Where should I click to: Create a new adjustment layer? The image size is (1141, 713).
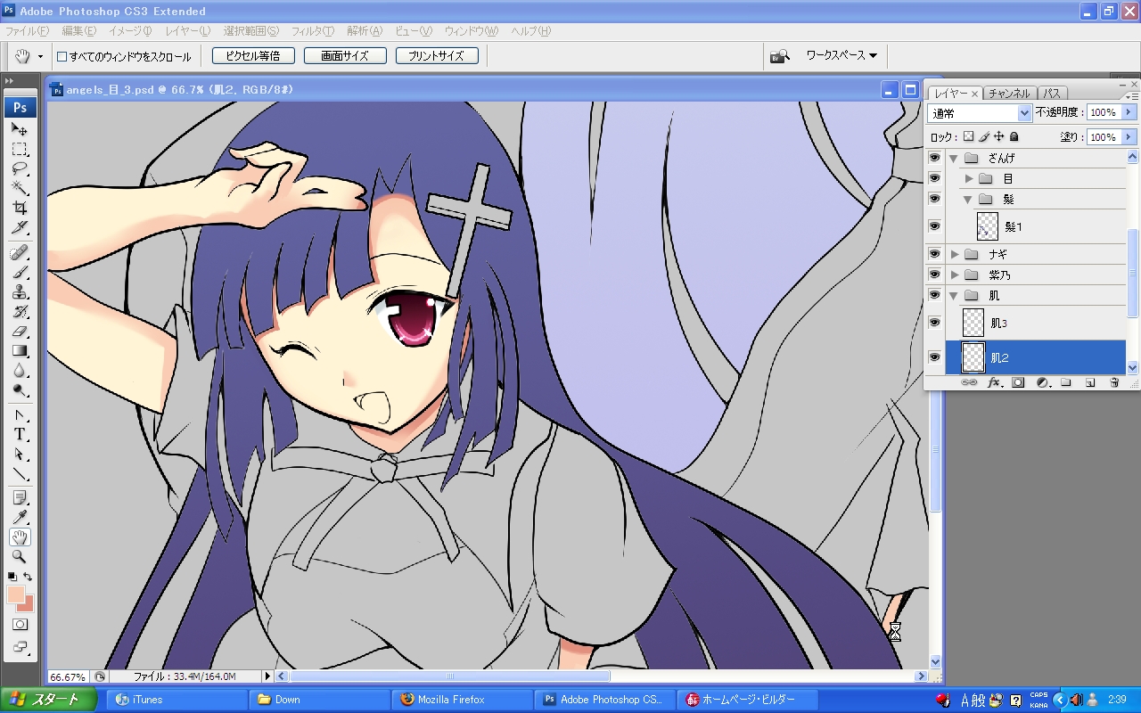1042,382
